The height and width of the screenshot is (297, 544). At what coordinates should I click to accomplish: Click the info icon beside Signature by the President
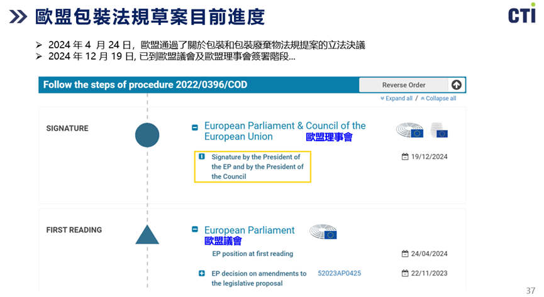202,156
